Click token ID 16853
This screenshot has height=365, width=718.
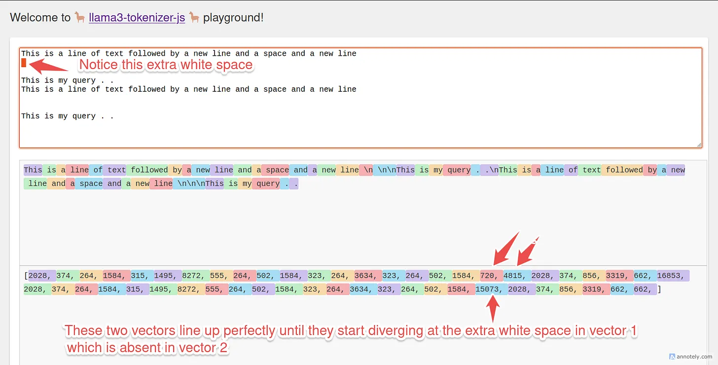click(673, 276)
